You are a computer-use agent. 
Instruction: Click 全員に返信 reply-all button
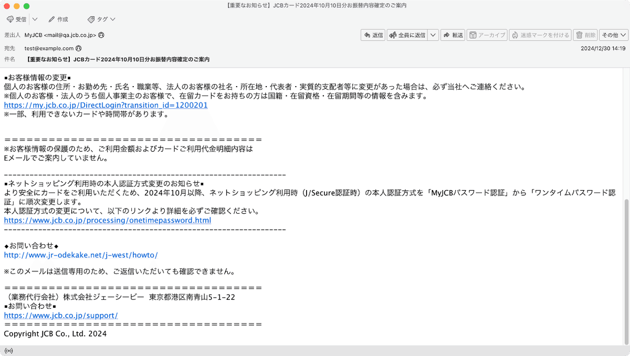tap(407, 35)
